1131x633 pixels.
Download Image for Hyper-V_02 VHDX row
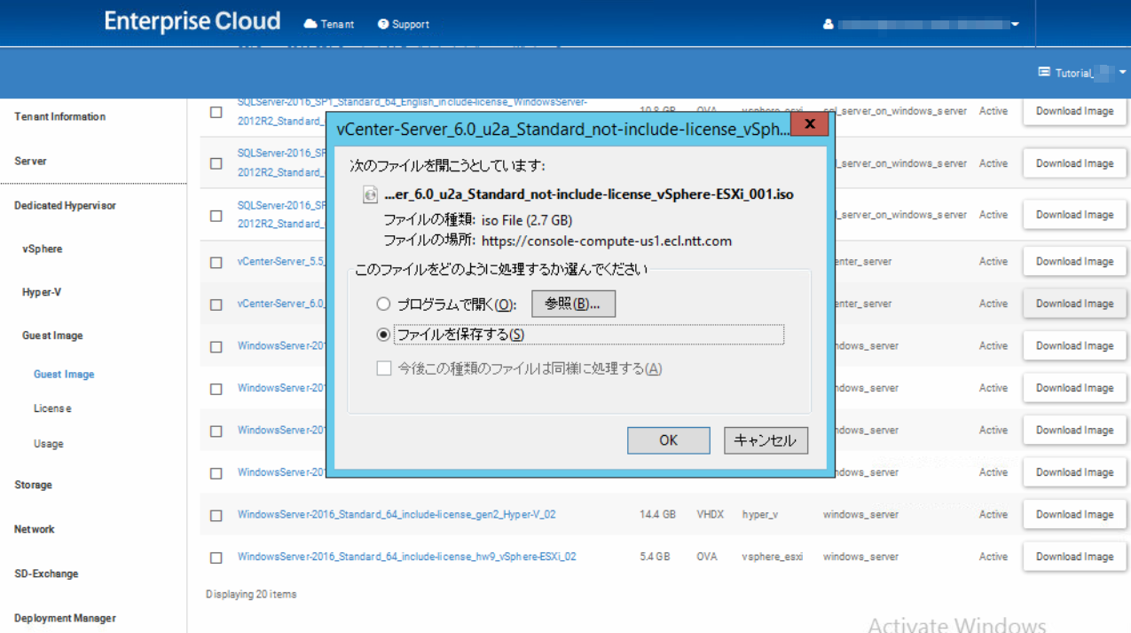click(1074, 515)
